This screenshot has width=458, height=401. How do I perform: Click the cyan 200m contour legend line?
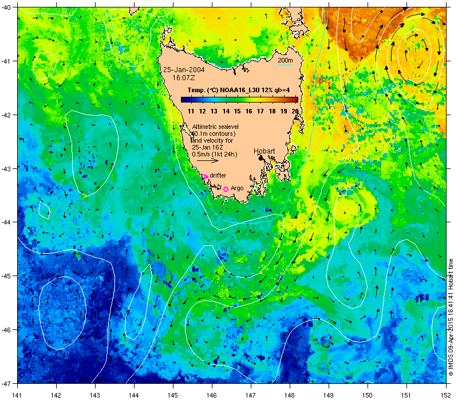coord(285,65)
